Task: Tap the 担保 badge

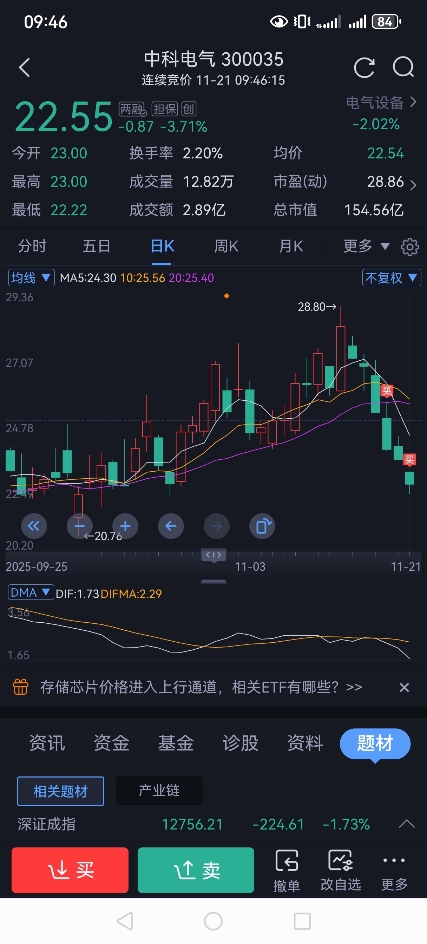Action: point(165,109)
